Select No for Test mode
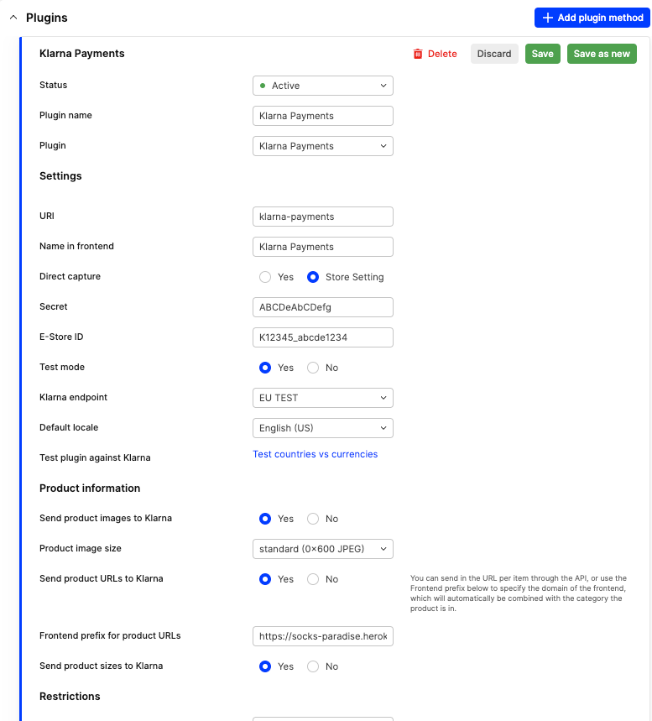 313,368
